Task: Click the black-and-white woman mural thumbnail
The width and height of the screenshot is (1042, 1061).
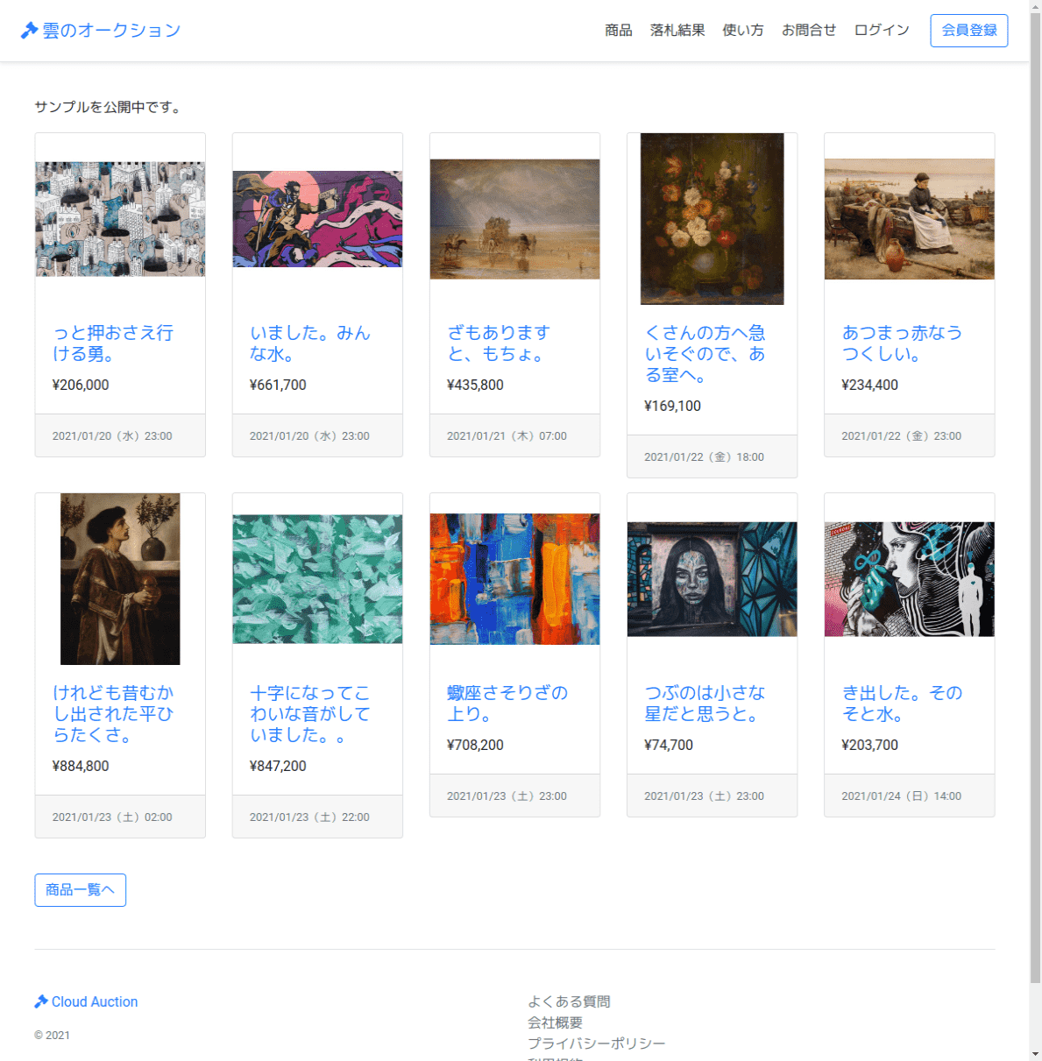Action: coord(909,579)
